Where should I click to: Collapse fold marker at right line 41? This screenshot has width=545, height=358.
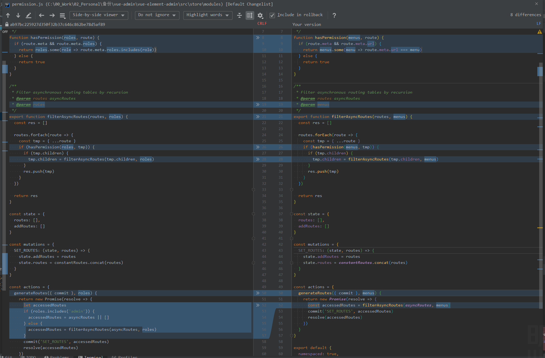(292, 238)
